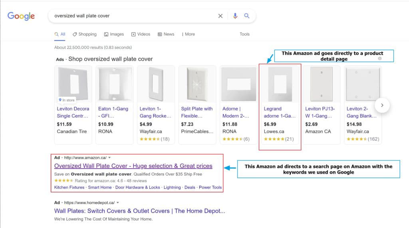Open Eaton 1-Gang product thumbnail
Screen dimensions: 409x228
(114, 84)
